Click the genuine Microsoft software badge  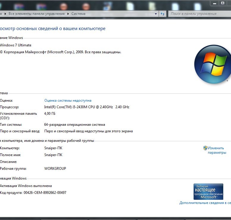pos(208,191)
